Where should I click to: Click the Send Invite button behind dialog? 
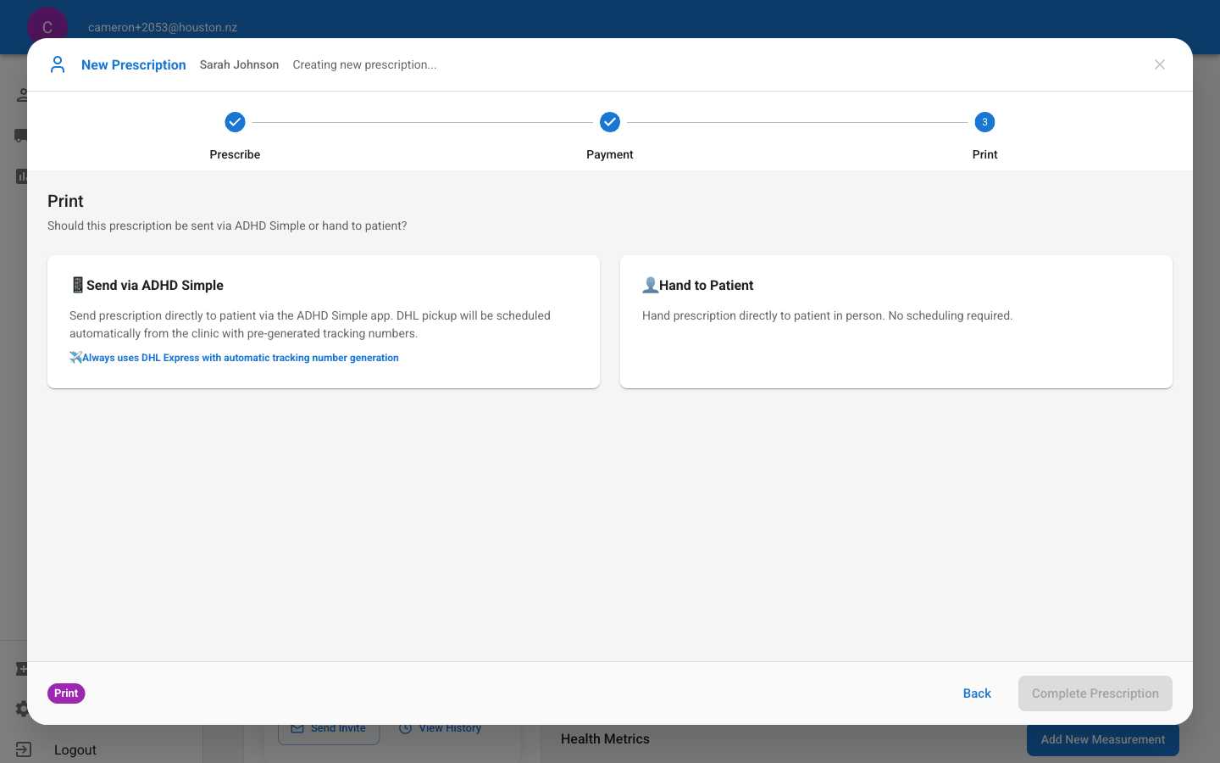point(329,730)
